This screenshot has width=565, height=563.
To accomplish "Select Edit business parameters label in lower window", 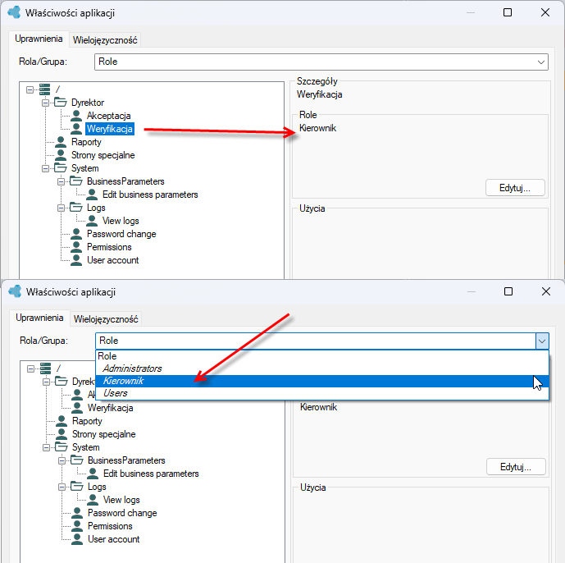I will click(151, 474).
